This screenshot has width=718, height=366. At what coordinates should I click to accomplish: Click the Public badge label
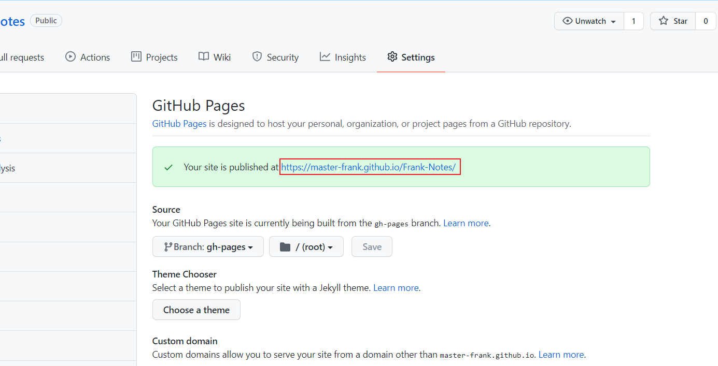tap(46, 21)
